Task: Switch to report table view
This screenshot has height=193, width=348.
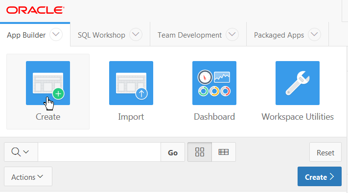Action: pos(224,152)
